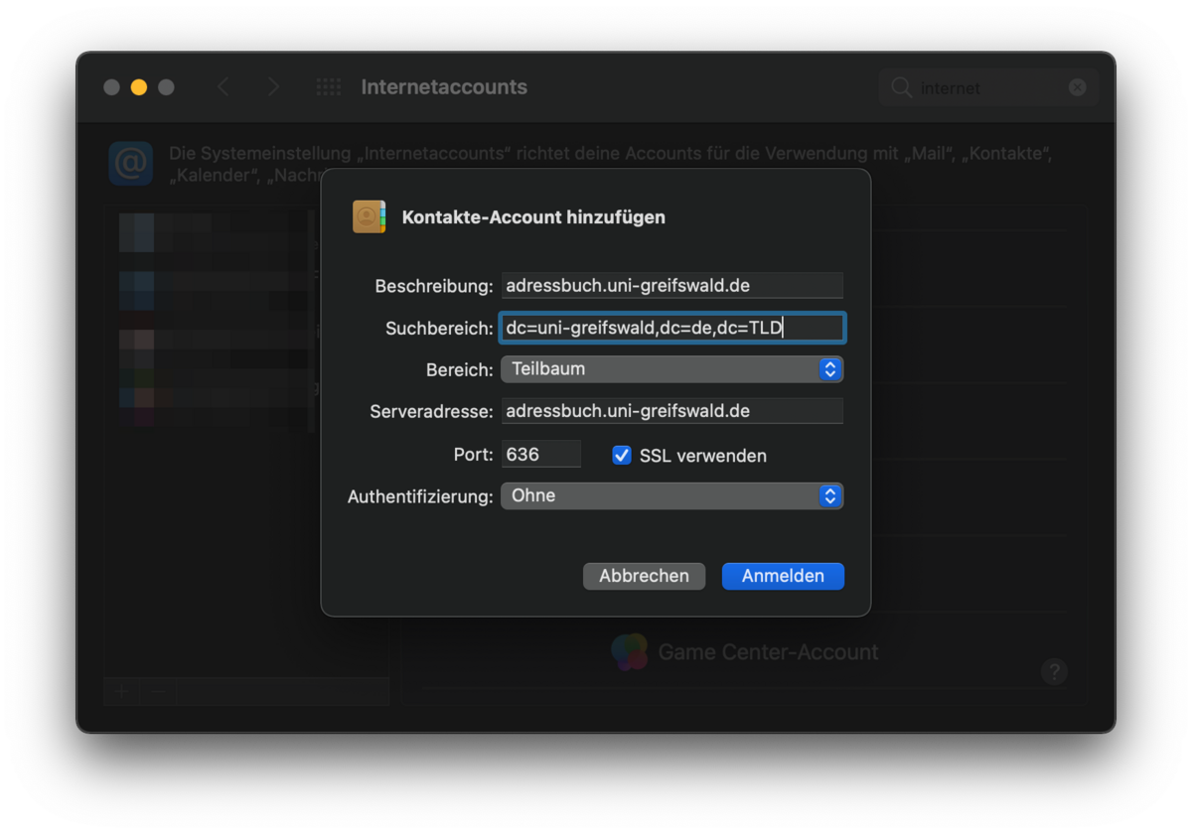Open the show-all grid icon
This screenshot has width=1192, height=834.
coord(328,87)
